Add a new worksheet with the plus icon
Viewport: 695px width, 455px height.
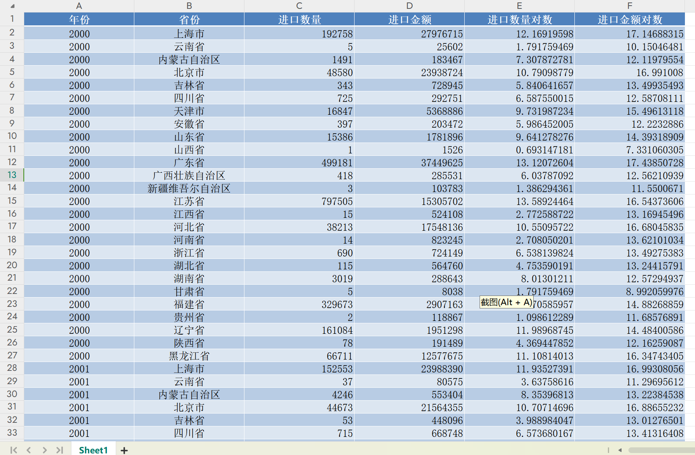point(124,450)
